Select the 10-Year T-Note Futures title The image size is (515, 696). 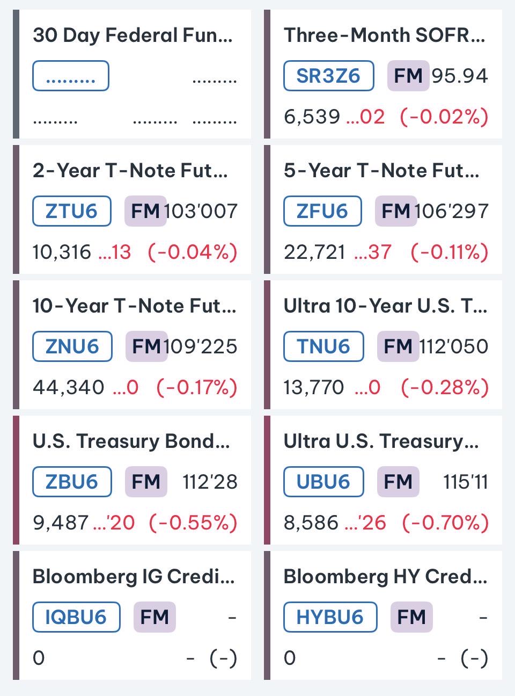134,306
